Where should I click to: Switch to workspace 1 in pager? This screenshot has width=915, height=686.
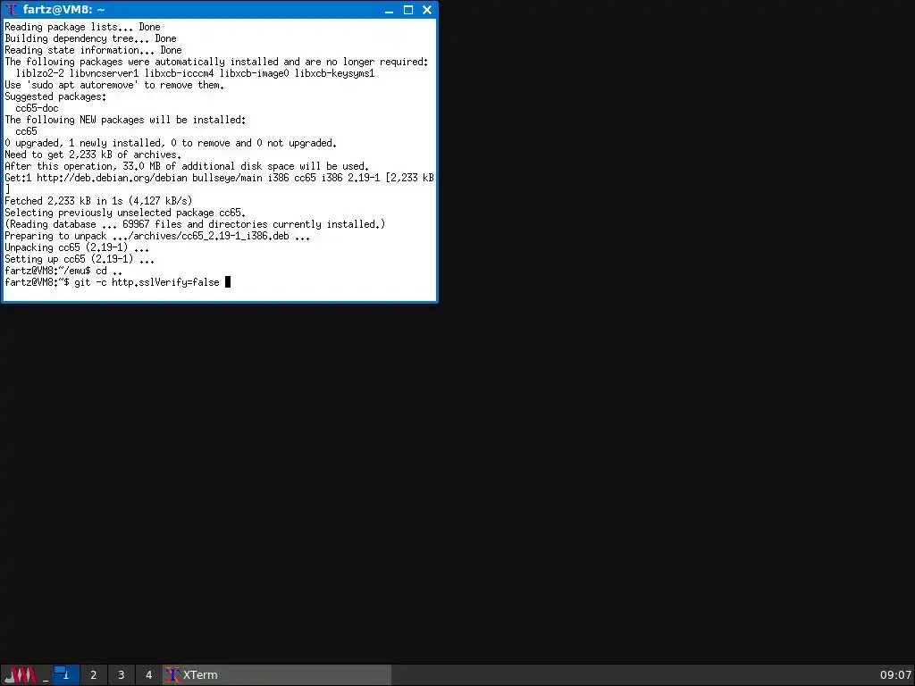click(66, 675)
